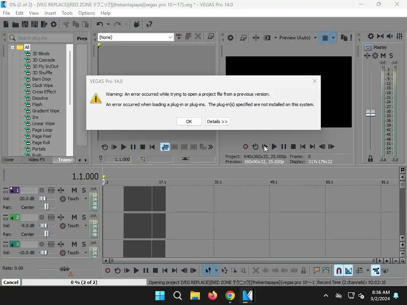Image resolution: width=407 pixels, height=305 pixels.
Task: Select the Cross Effect transition
Action: click(x=44, y=92)
